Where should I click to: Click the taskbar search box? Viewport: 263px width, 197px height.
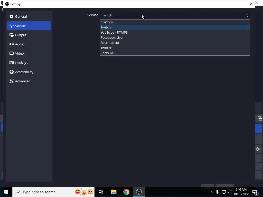coord(53,192)
